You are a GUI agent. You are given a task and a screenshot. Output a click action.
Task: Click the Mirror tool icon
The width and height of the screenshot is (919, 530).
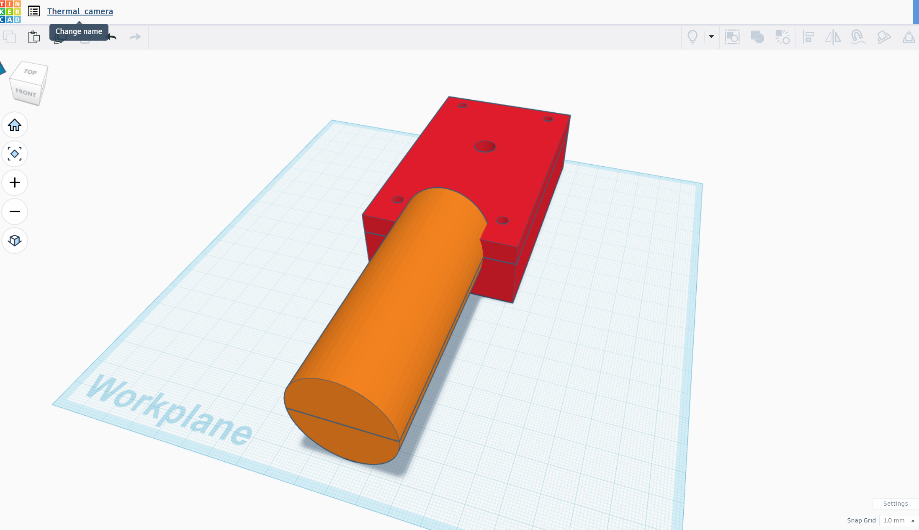(x=833, y=37)
